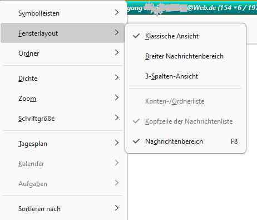Click checkmark icon beside Klassische Ansicht
257x220 pixels.
click(x=136, y=36)
